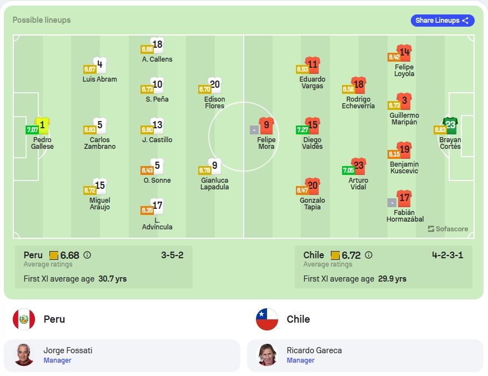Click the Peru flag icon
Screen dimensions: 488x376
(x=24, y=319)
